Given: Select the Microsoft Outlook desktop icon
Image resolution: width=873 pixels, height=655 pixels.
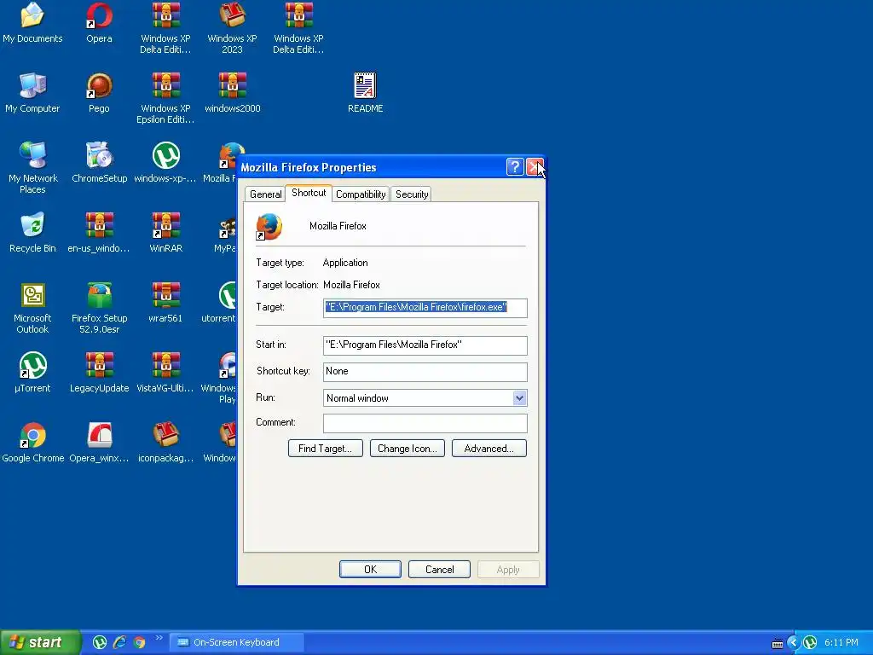Looking at the screenshot, I should click(32, 308).
